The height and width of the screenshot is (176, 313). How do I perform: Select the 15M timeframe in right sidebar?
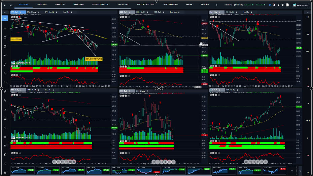click(308, 52)
